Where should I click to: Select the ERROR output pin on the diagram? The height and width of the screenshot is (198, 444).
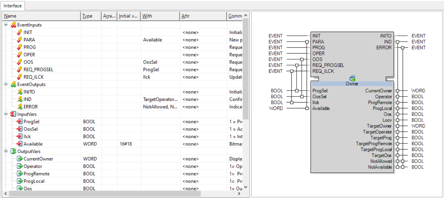pos(384,48)
